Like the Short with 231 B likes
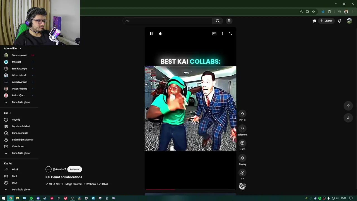Screen dimensions: 357x201 (x=242, y=114)
